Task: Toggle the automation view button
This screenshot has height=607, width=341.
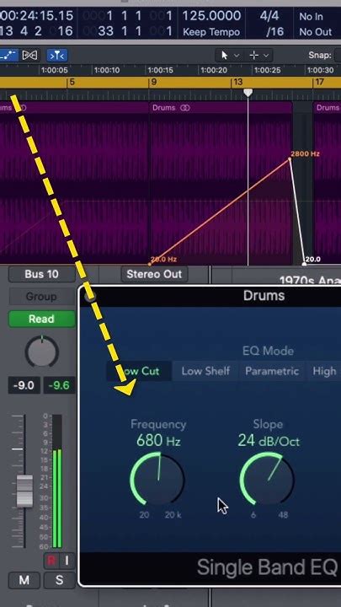Action: [x=8, y=56]
